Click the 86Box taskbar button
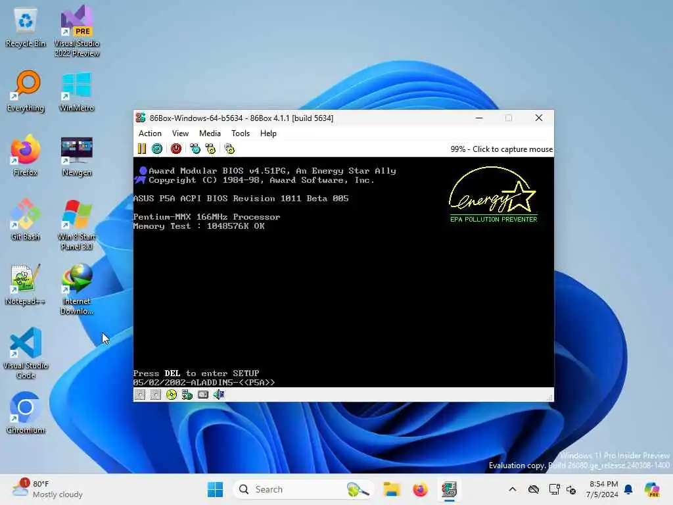 (x=449, y=489)
